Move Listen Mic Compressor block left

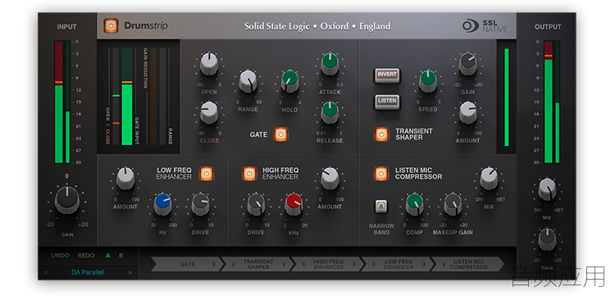click(444, 264)
